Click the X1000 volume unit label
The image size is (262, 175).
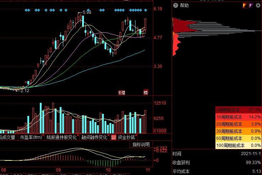pos(160,131)
